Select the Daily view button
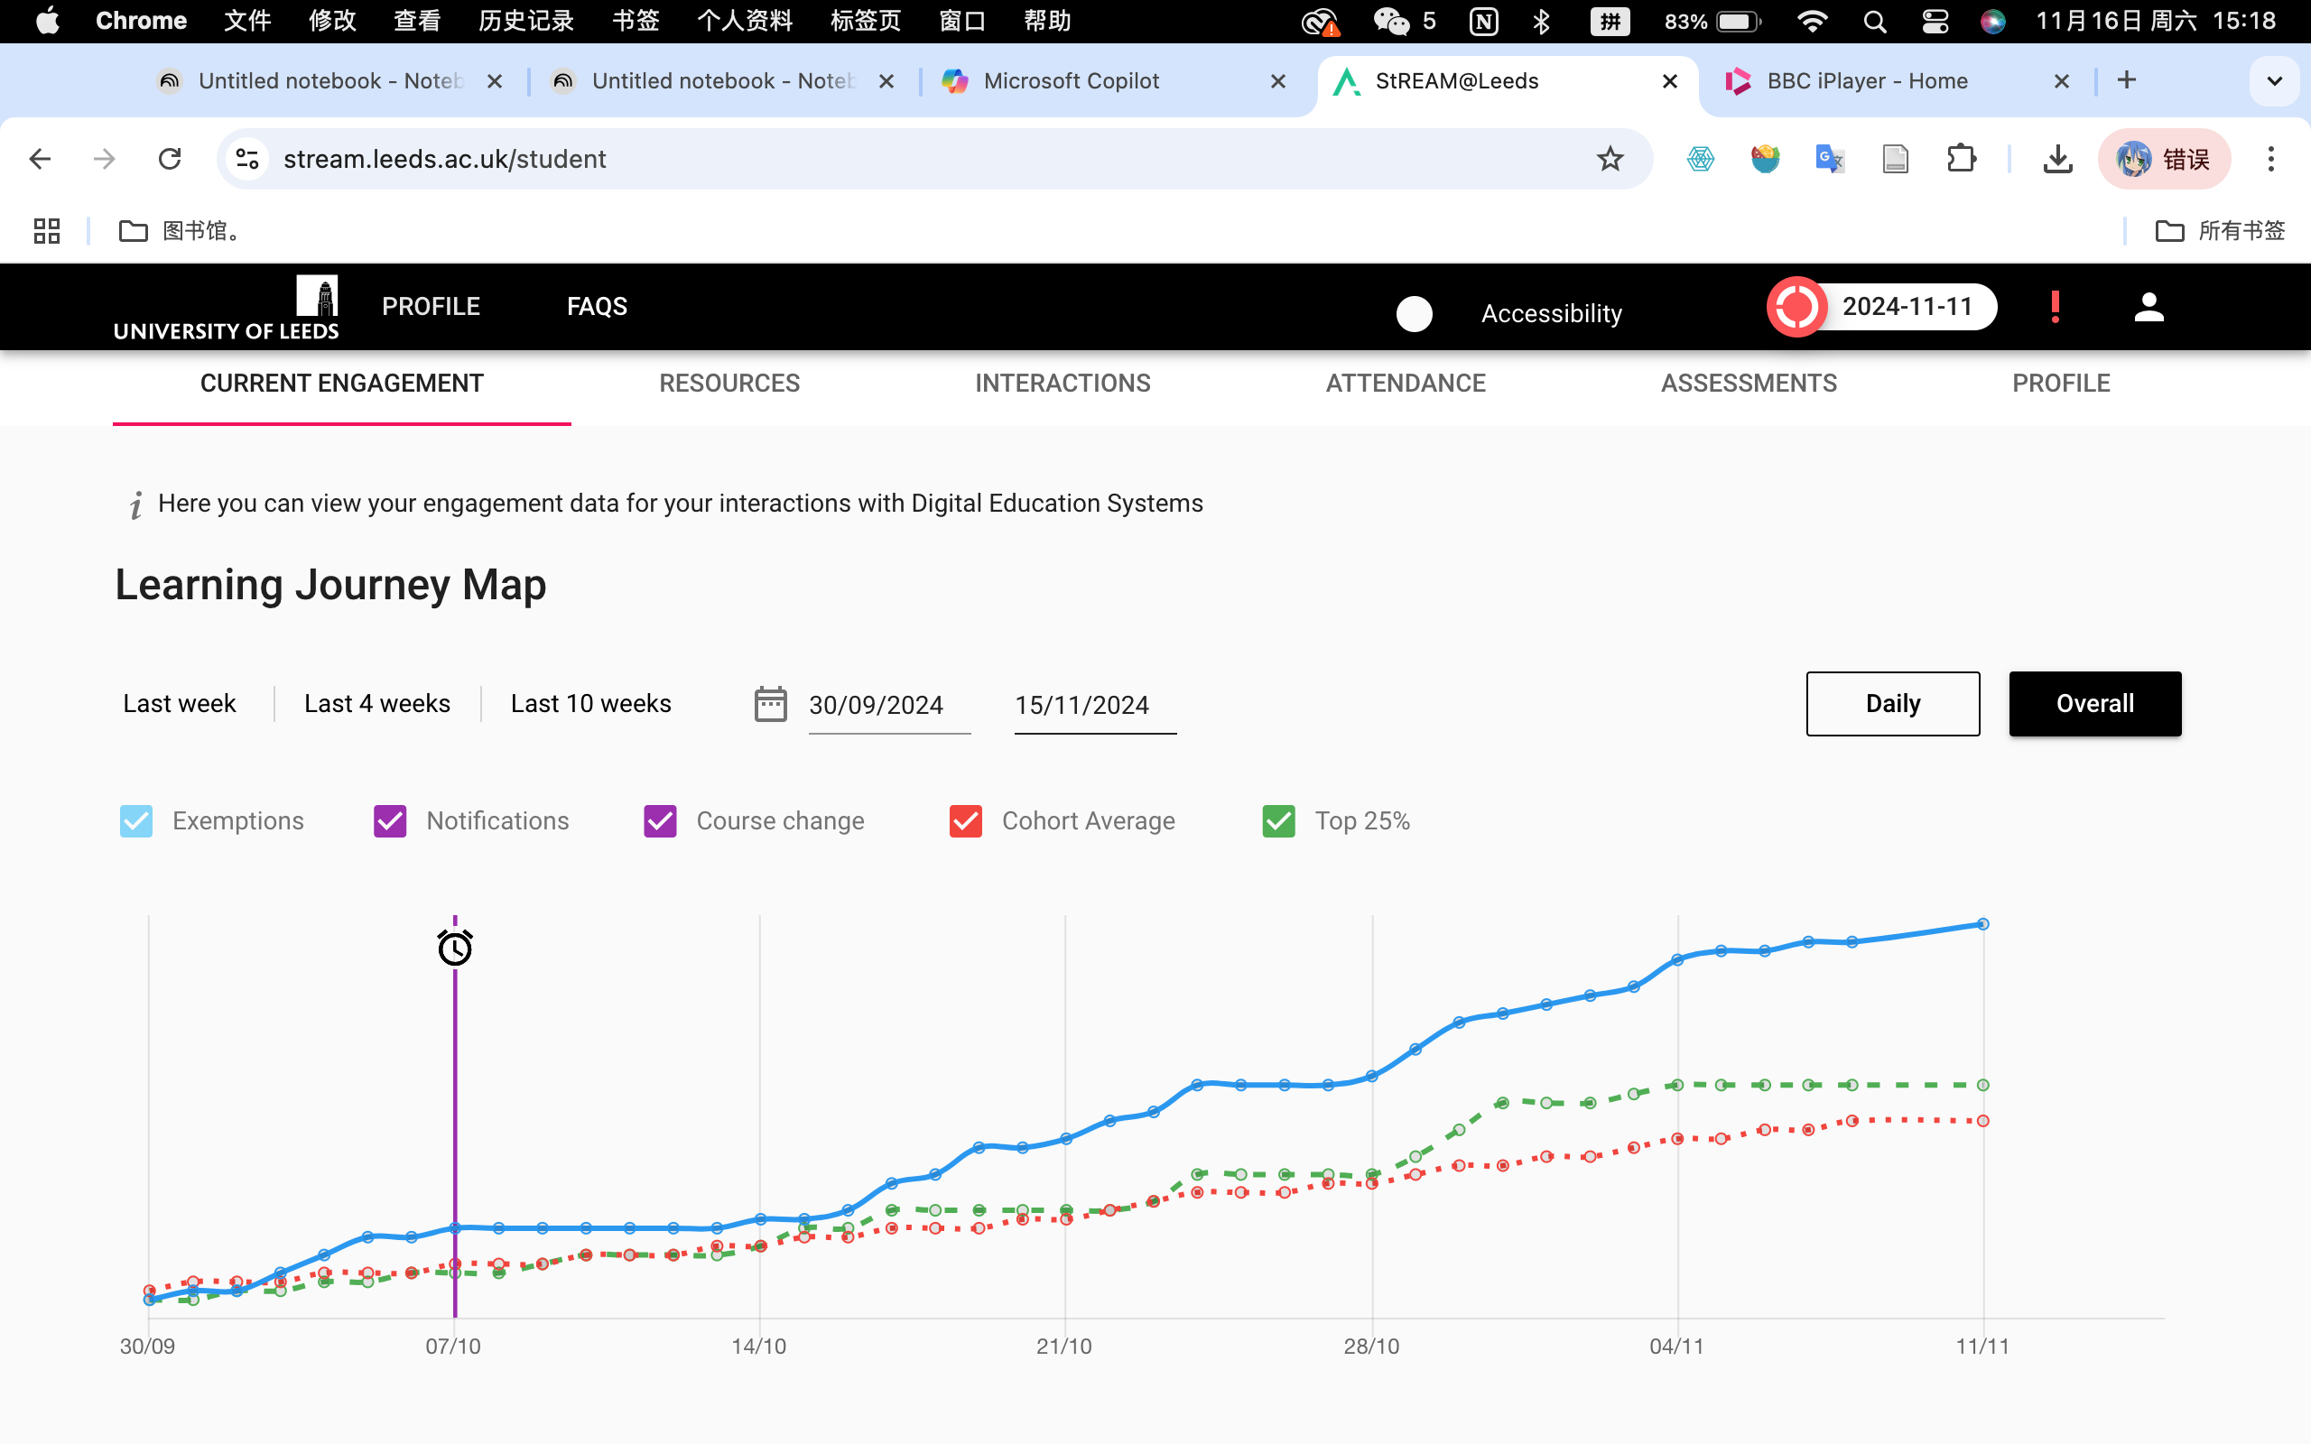Image resolution: width=2311 pixels, height=1444 pixels. coord(1892,704)
